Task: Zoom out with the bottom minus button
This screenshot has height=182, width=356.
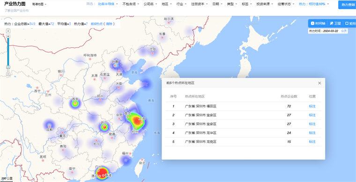Action: pos(8,74)
